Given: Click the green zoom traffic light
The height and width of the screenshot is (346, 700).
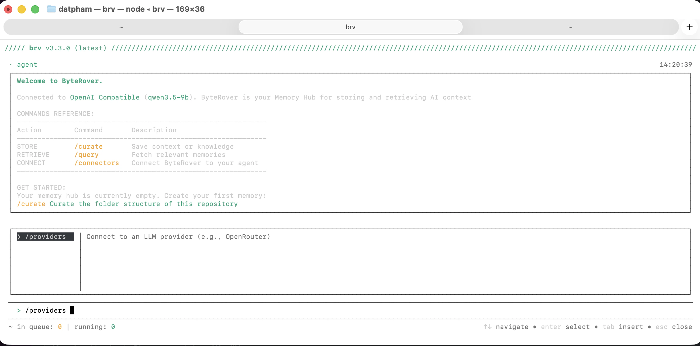Looking at the screenshot, I should [x=35, y=9].
